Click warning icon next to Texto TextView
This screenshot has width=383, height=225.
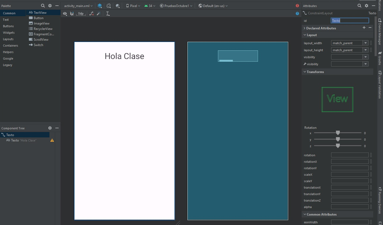tap(52, 140)
